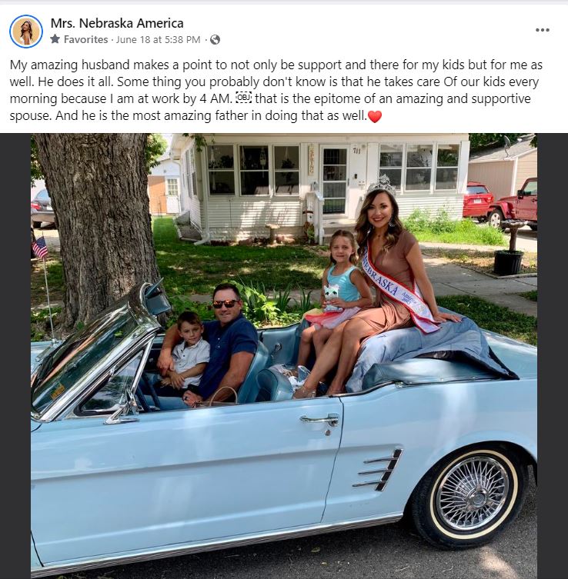Image resolution: width=568 pixels, height=579 pixels.
Task: Click the Favorites label beside the star
Action: [x=85, y=39]
